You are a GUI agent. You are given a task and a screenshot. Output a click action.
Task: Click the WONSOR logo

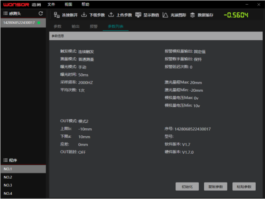pos(16,5)
